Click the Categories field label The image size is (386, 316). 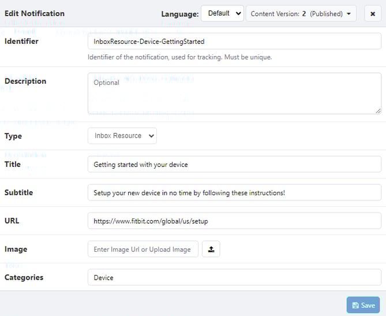point(24,277)
